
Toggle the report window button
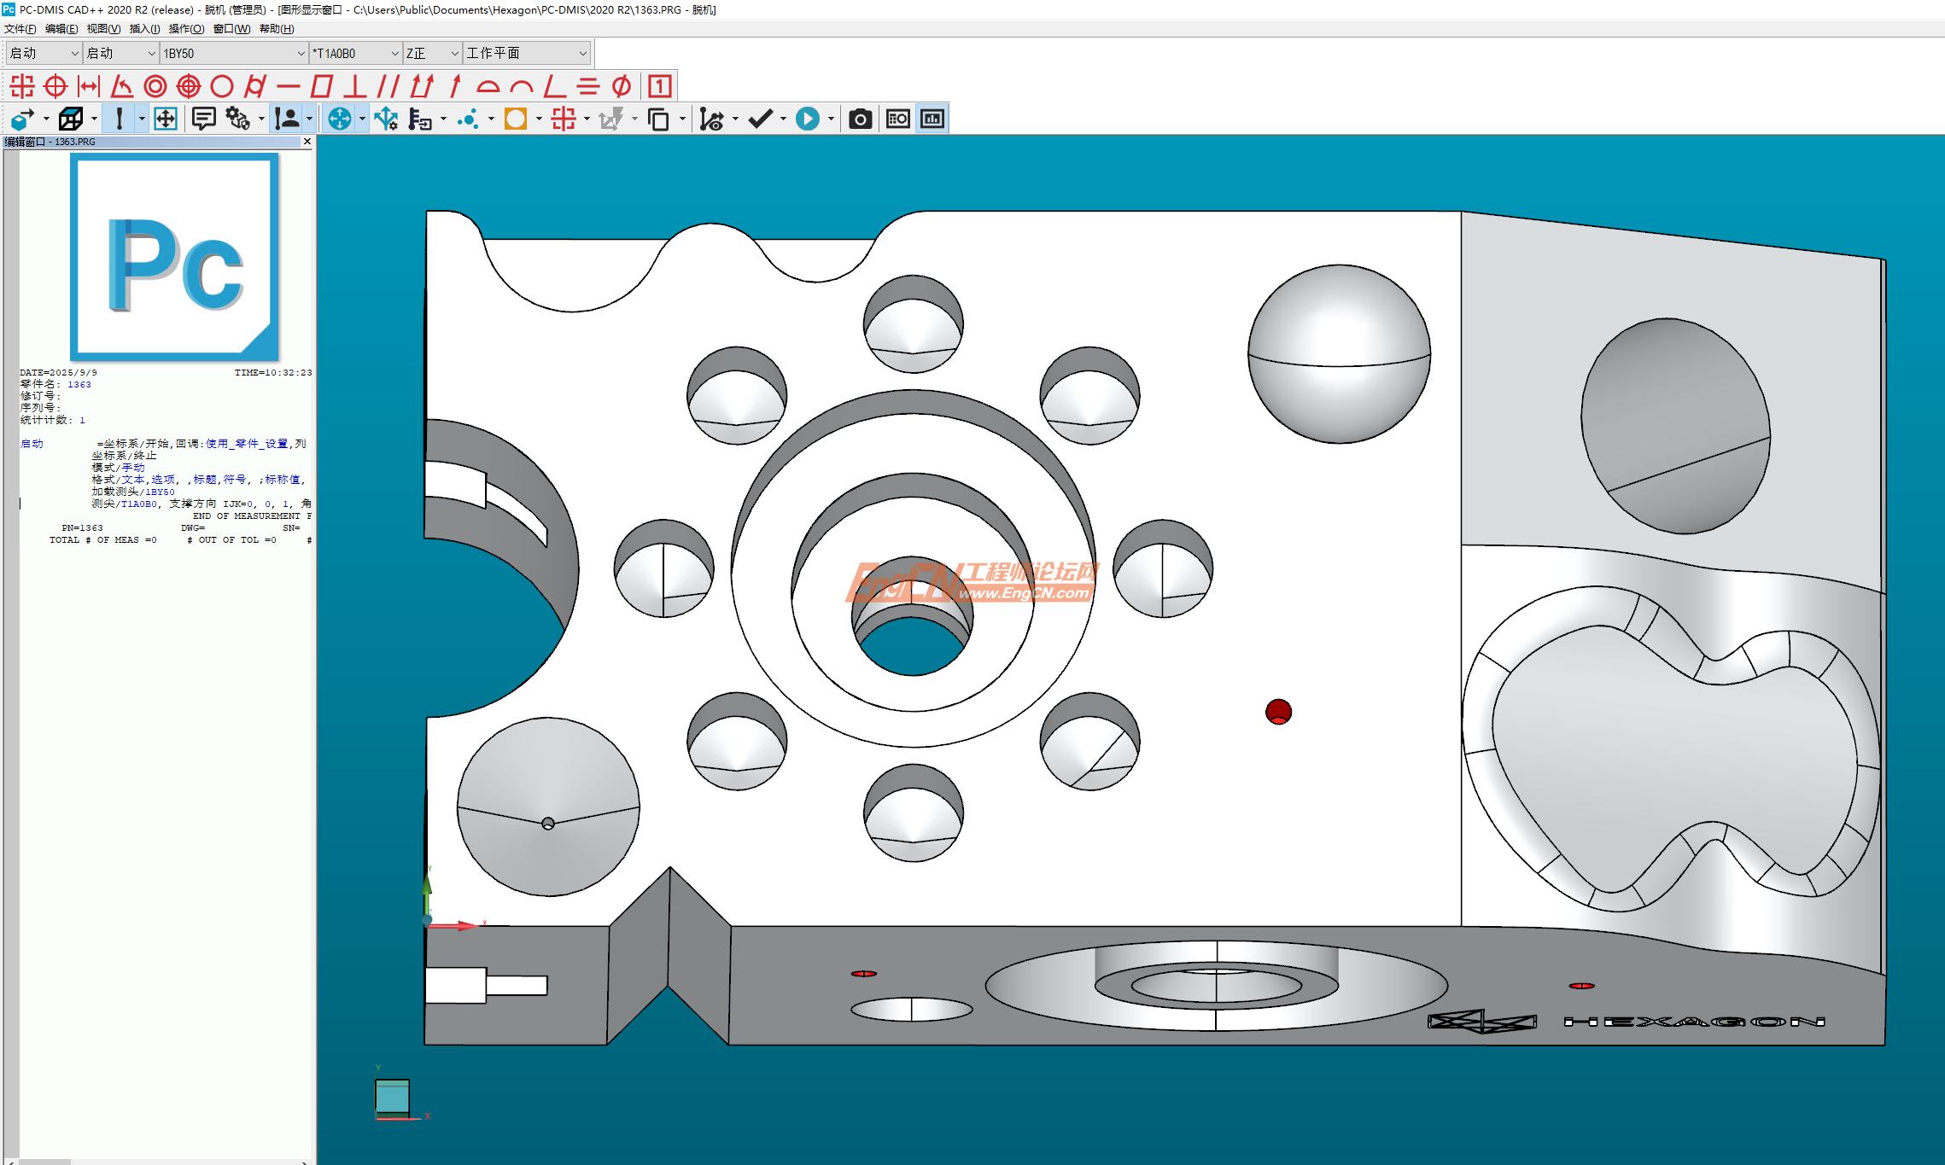[932, 119]
